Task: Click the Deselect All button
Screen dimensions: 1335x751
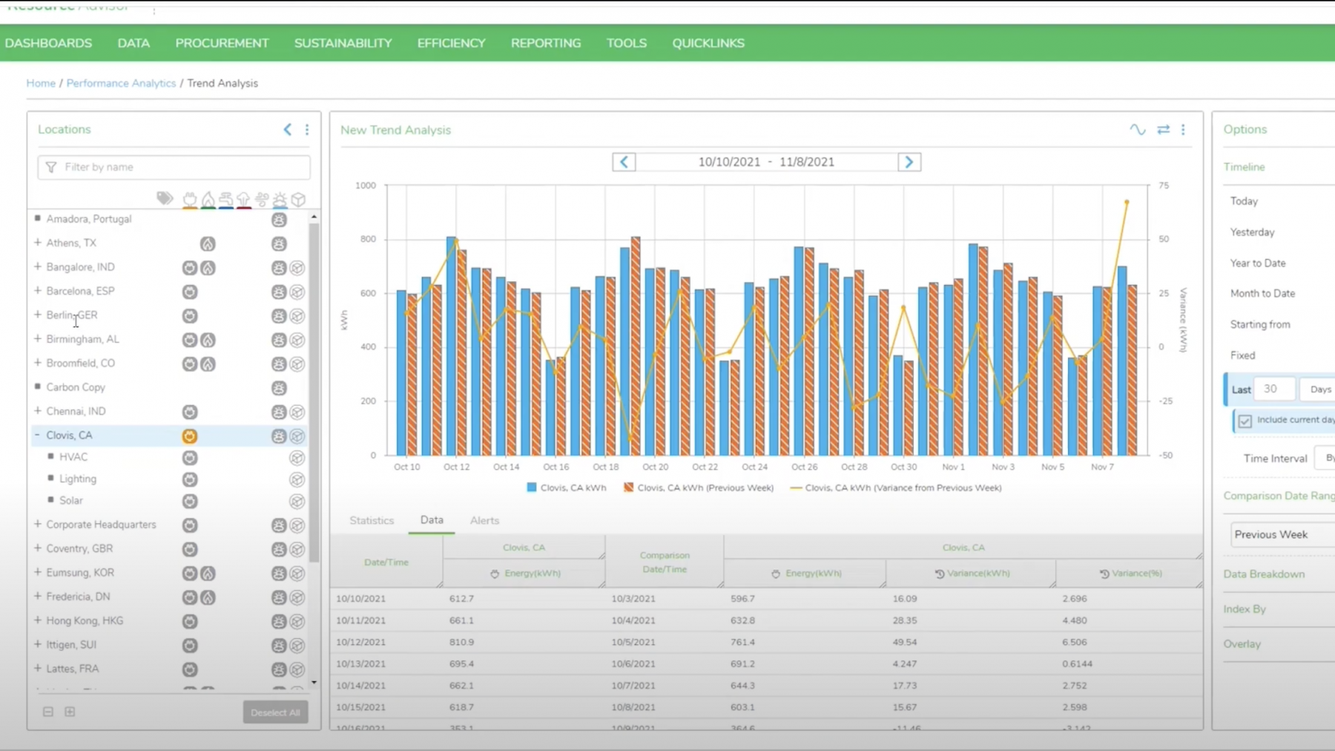Action: pos(275,712)
